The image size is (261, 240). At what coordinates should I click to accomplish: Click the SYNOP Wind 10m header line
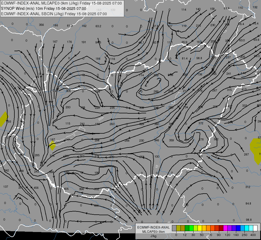coord(44,9)
